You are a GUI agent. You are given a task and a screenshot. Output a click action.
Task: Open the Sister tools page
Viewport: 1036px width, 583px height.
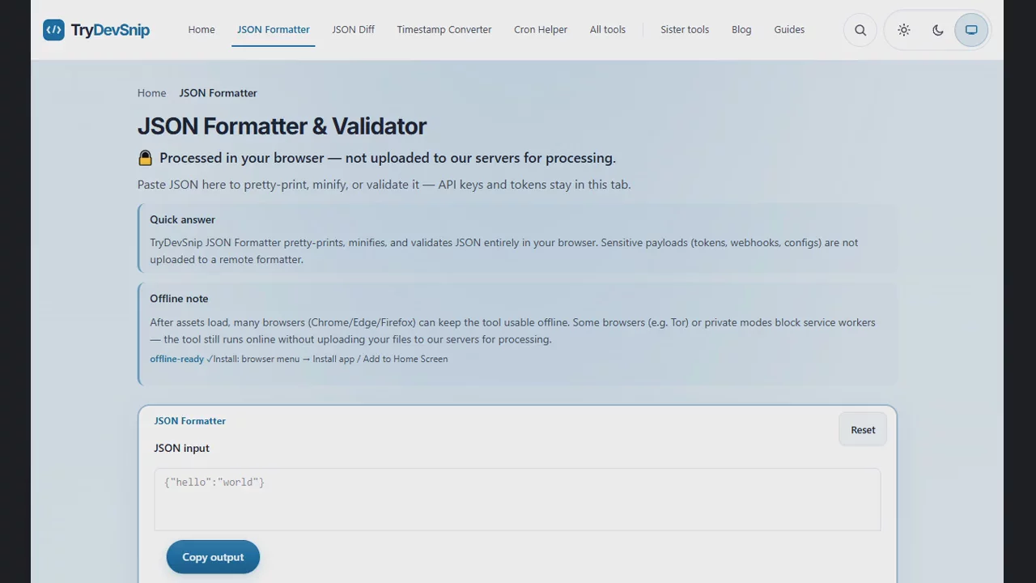click(x=685, y=30)
